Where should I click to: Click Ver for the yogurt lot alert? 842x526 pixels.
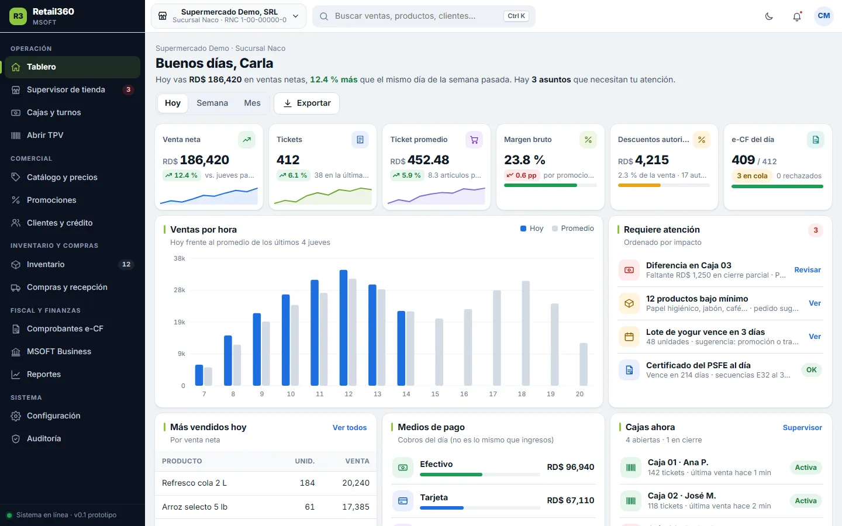point(815,337)
